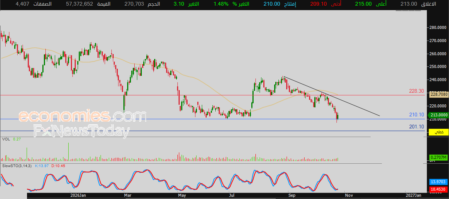Click the 228.7080 moving average price tag
The image size is (449, 199).
pyautogui.click(x=438, y=94)
